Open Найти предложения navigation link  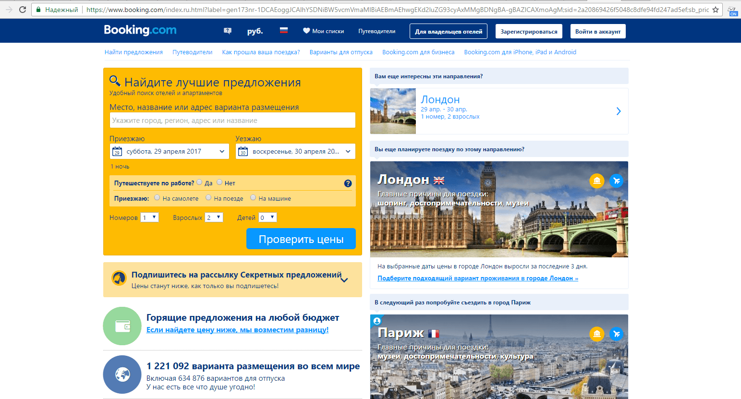pyautogui.click(x=134, y=52)
